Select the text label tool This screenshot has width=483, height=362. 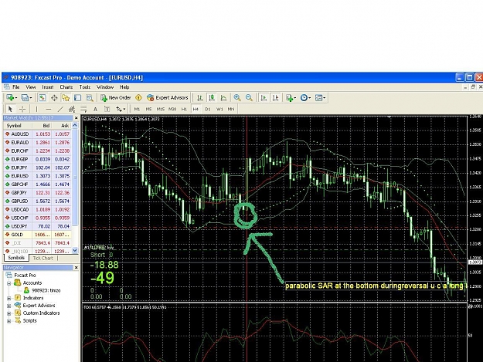point(107,109)
